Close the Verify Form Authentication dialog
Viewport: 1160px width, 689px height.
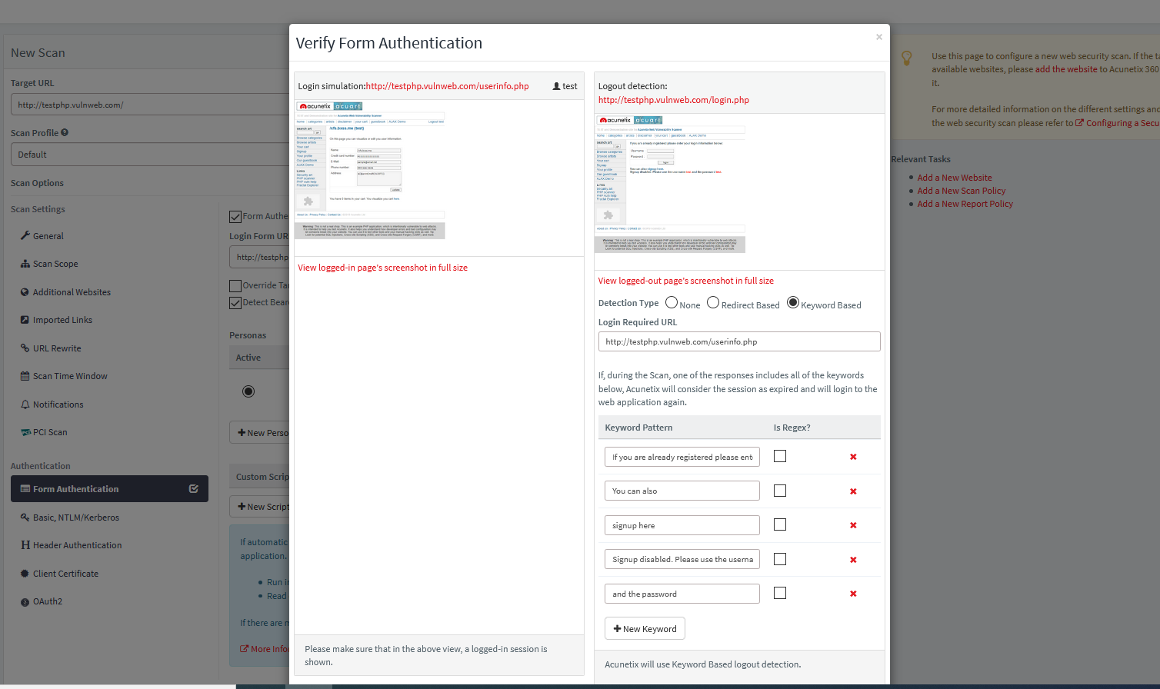[878, 37]
